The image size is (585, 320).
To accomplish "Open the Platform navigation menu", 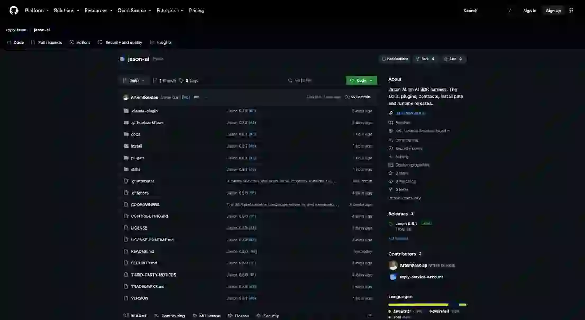I will point(36,11).
